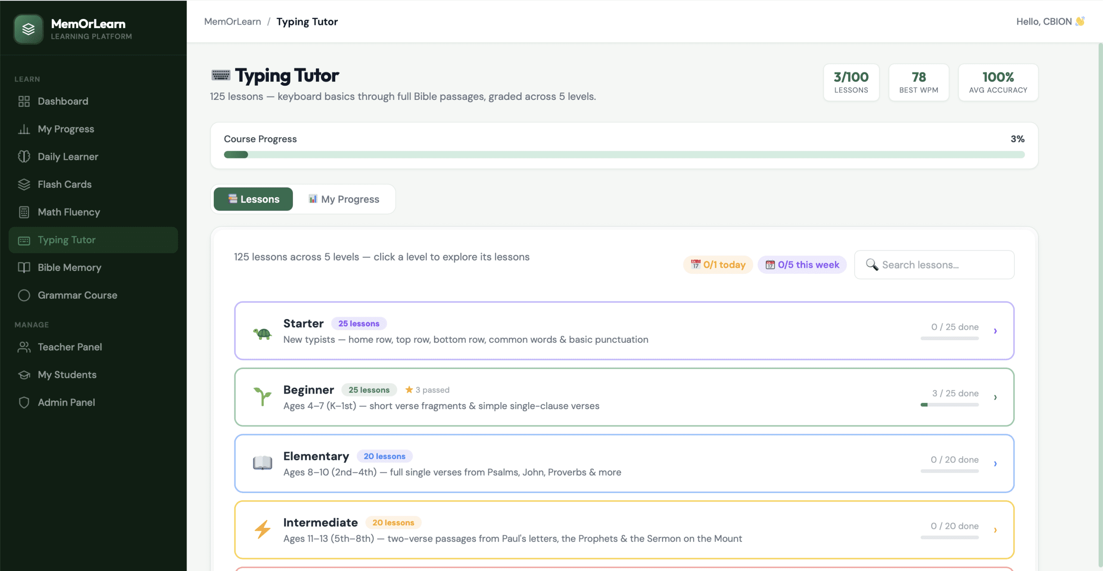Click the calendar icon in 0/1 today badge

click(x=695, y=264)
